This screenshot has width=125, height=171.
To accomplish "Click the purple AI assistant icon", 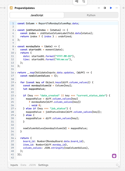I will (x=114, y=156).
